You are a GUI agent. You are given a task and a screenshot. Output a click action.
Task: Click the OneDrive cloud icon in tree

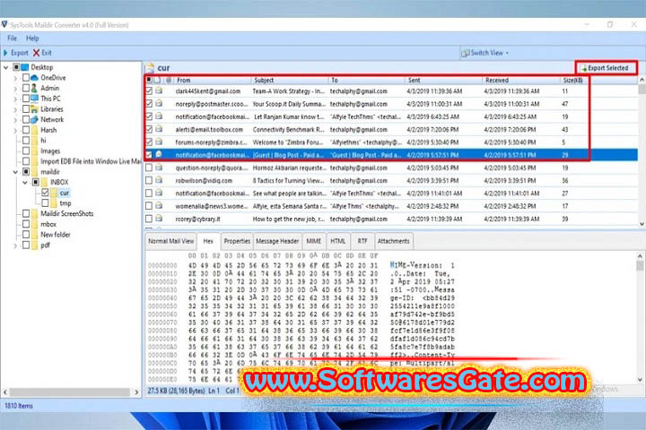tap(35, 77)
